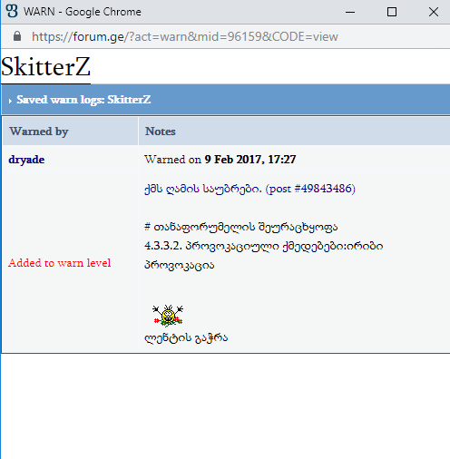Click the Saved warn logs: SkitterZ title bar
The image size is (450, 459).
[226, 100]
